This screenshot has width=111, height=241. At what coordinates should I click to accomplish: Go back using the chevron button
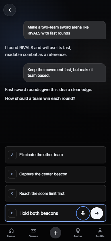10,10
